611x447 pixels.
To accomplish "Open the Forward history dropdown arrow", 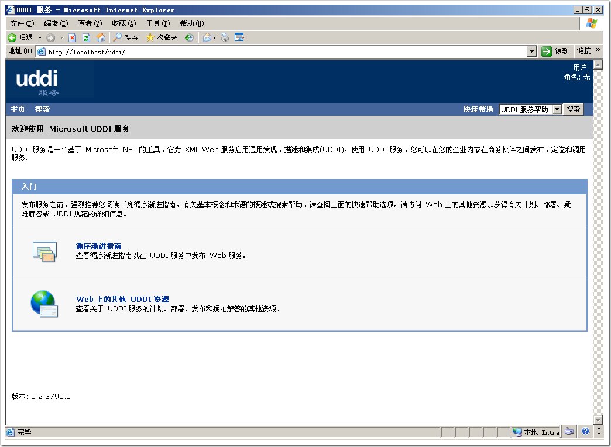I will pos(61,37).
